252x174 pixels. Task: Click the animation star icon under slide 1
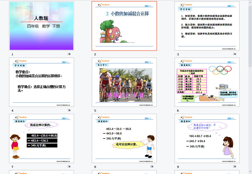coord(69,54)
